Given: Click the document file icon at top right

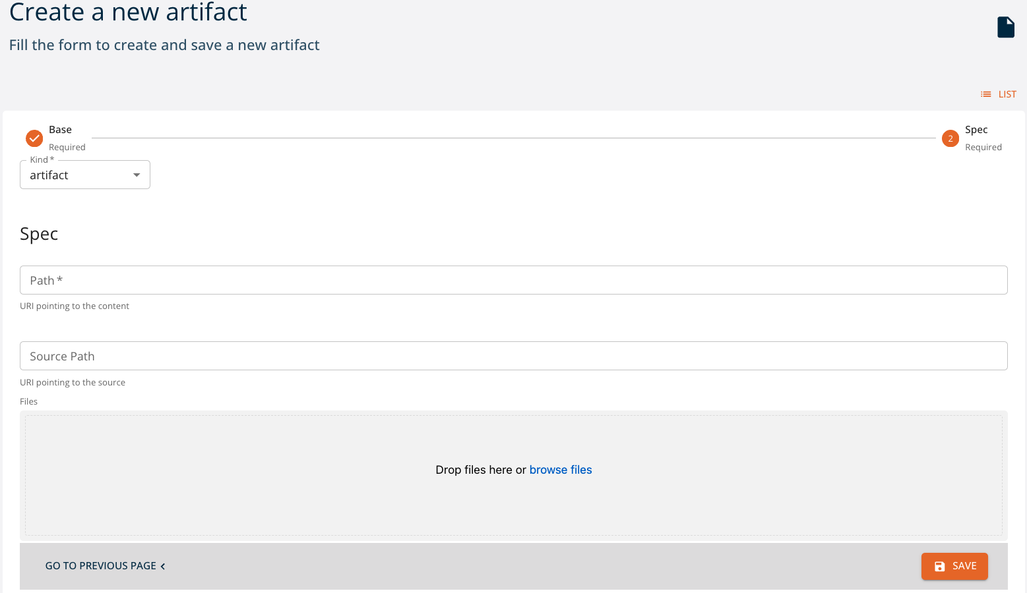Looking at the screenshot, I should coord(1005,27).
